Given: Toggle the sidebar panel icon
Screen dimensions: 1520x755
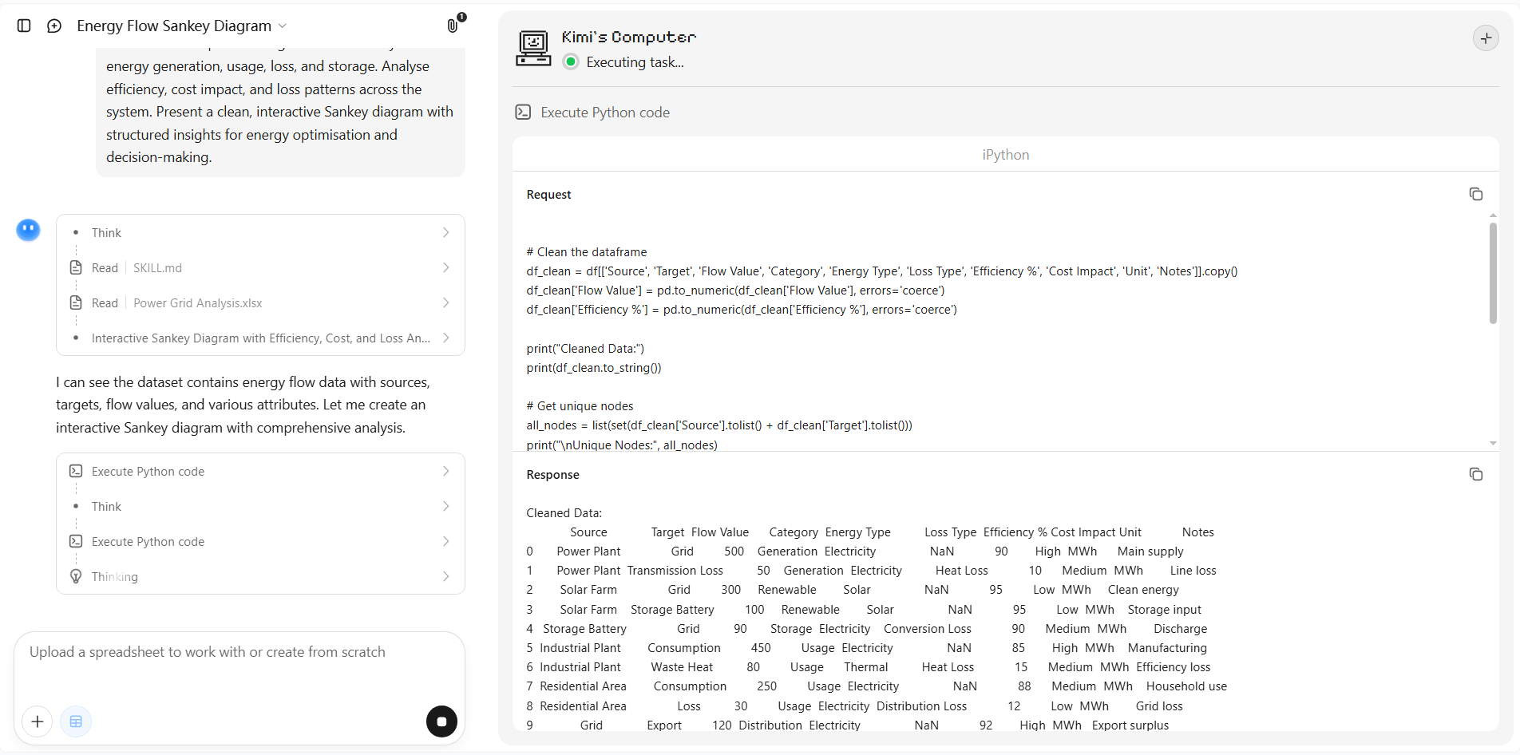Looking at the screenshot, I should click(x=24, y=26).
